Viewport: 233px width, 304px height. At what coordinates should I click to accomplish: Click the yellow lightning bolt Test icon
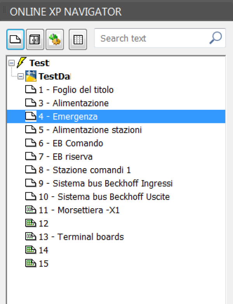(x=21, y=63)
